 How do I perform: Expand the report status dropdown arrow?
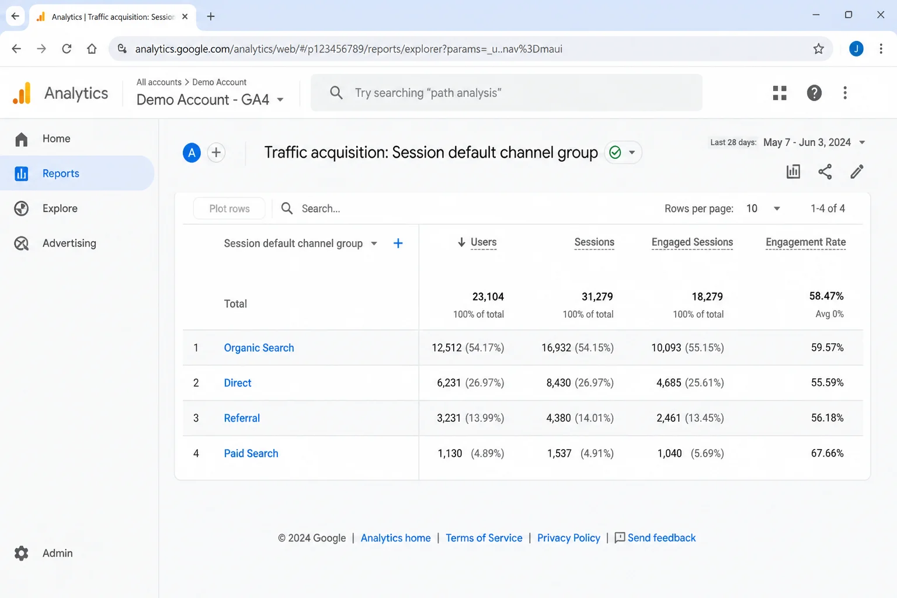[632, 152]
